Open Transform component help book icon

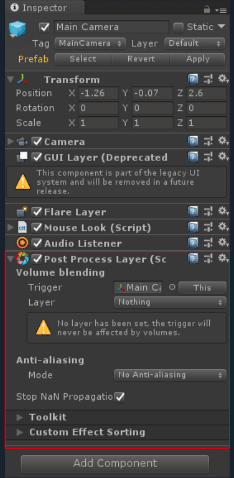point(193,79)
